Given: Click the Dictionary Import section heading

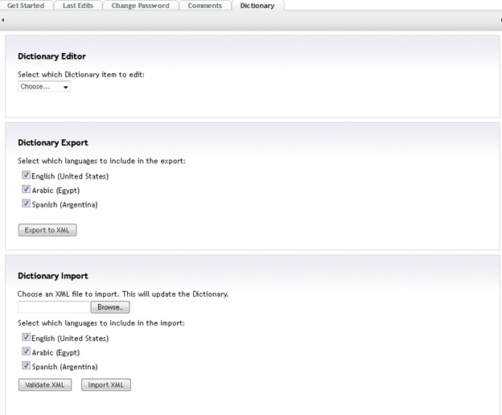Looking at the screenshot, I should click(x=53, y=276).
